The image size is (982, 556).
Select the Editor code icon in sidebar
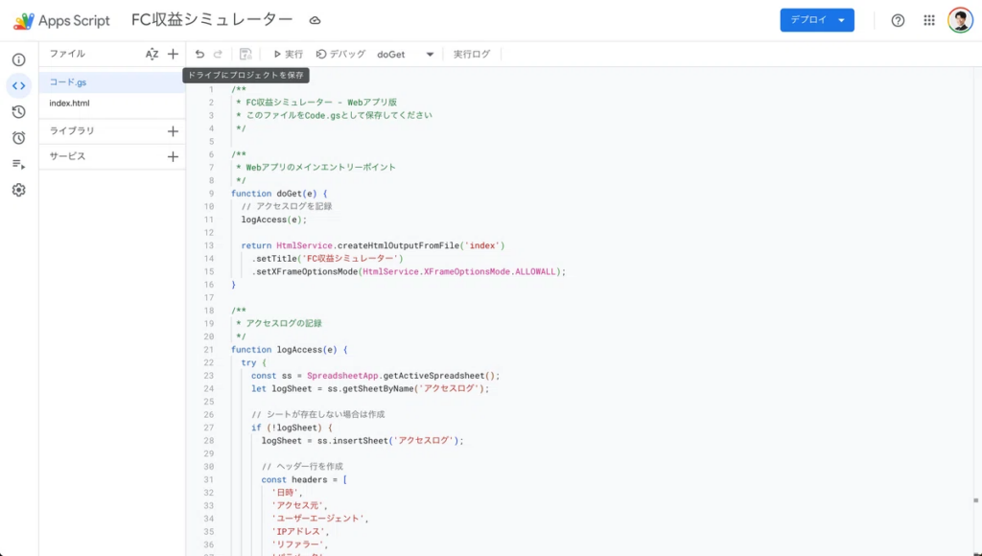[18, 85]
